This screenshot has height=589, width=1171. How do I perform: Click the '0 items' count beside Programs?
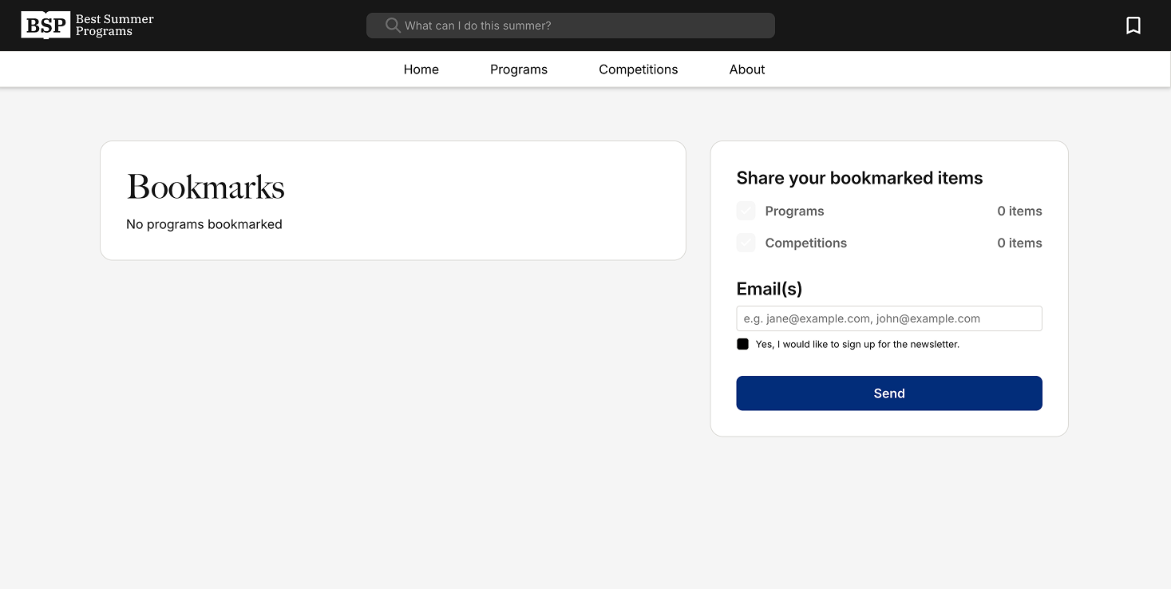[1019, 211]
